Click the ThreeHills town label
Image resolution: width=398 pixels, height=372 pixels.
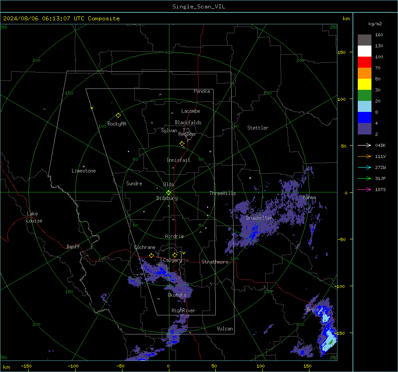coord(222,193)
